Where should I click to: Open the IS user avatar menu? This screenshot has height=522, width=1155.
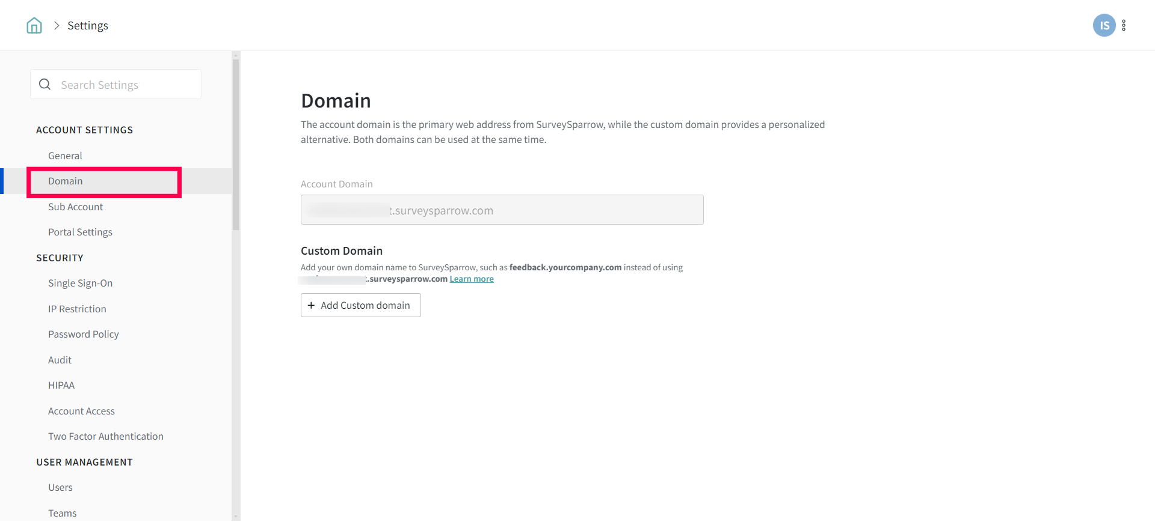[x=1104, y=25]
